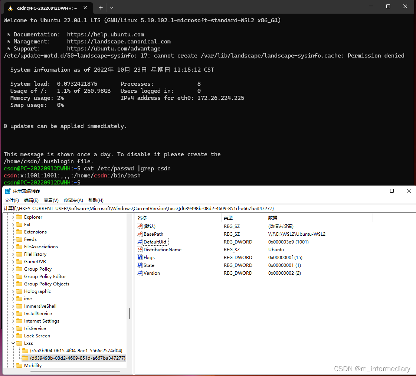Image resolution: width=416 pixels, height=376 pixels.
Task: Click the State DWORD value icon
Action: [x=140, y=265]
